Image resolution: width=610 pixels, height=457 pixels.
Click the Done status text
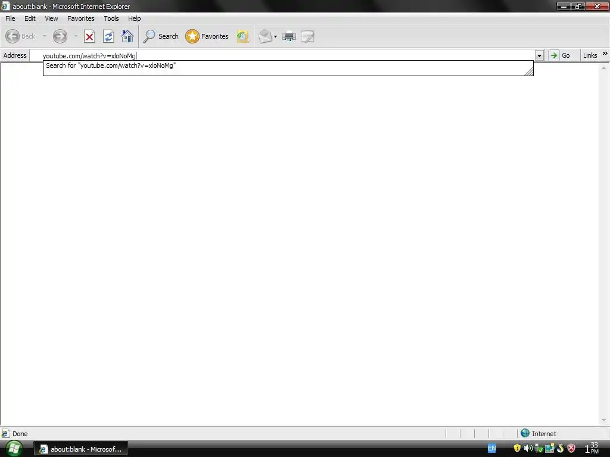20,434
